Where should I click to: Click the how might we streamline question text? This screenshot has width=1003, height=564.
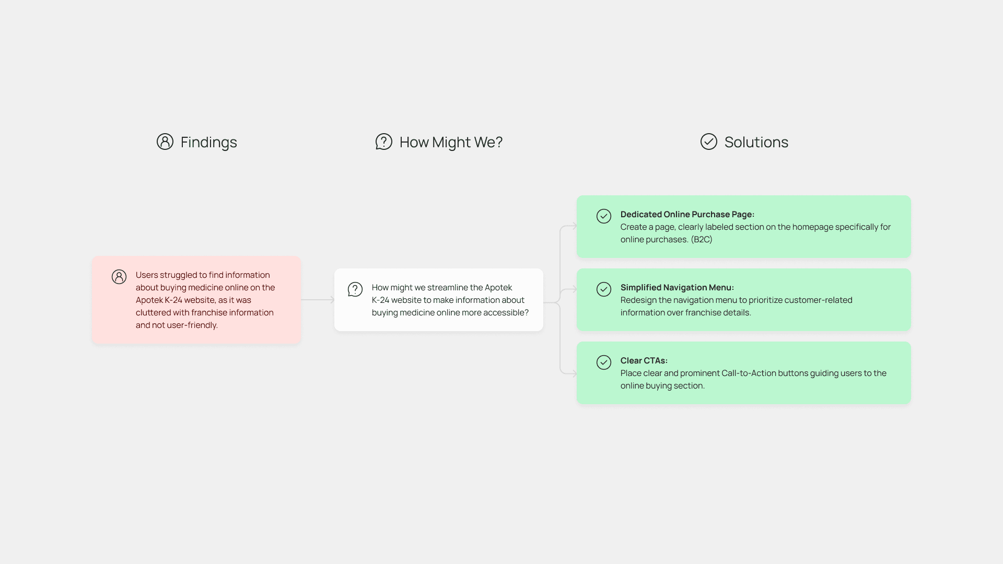[449, 300]
